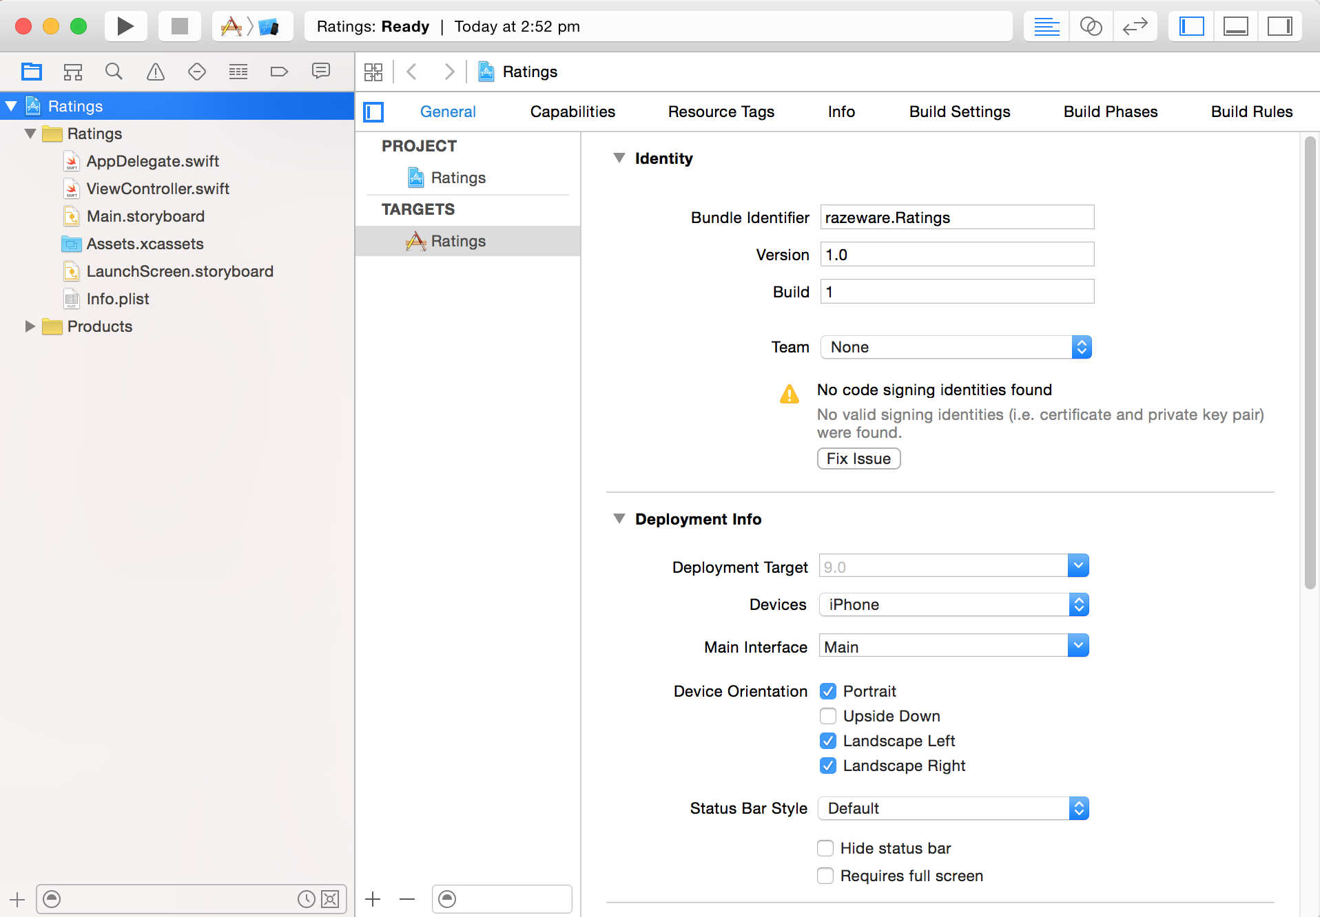Open the Find navigator
Screen dimensions: 1320x917
coord(114,72)
